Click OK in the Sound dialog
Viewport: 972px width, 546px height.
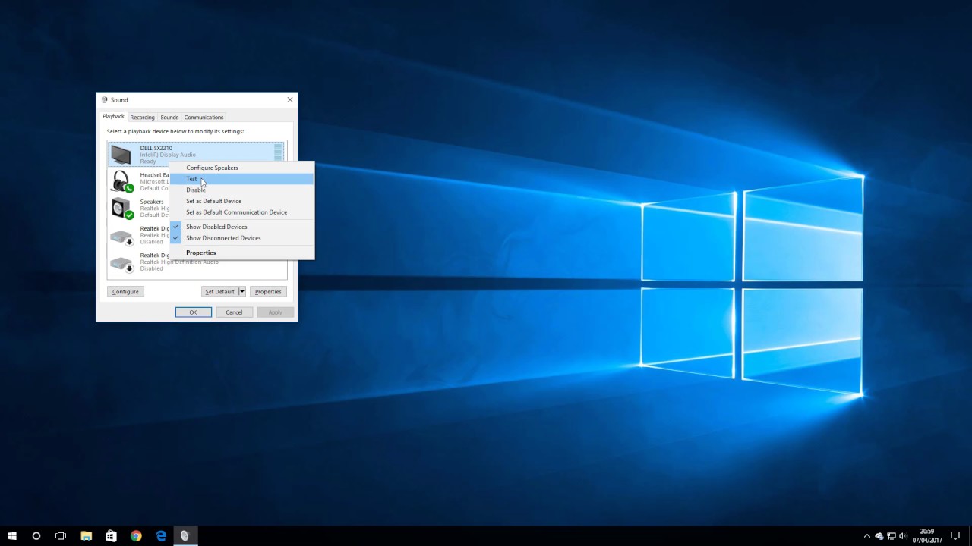click(x=193, y=312)
